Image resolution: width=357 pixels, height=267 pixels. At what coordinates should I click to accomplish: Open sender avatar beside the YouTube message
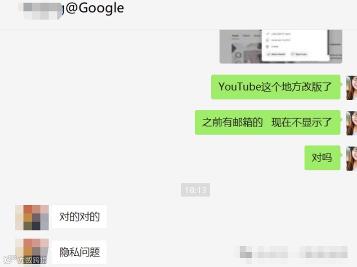352,88
